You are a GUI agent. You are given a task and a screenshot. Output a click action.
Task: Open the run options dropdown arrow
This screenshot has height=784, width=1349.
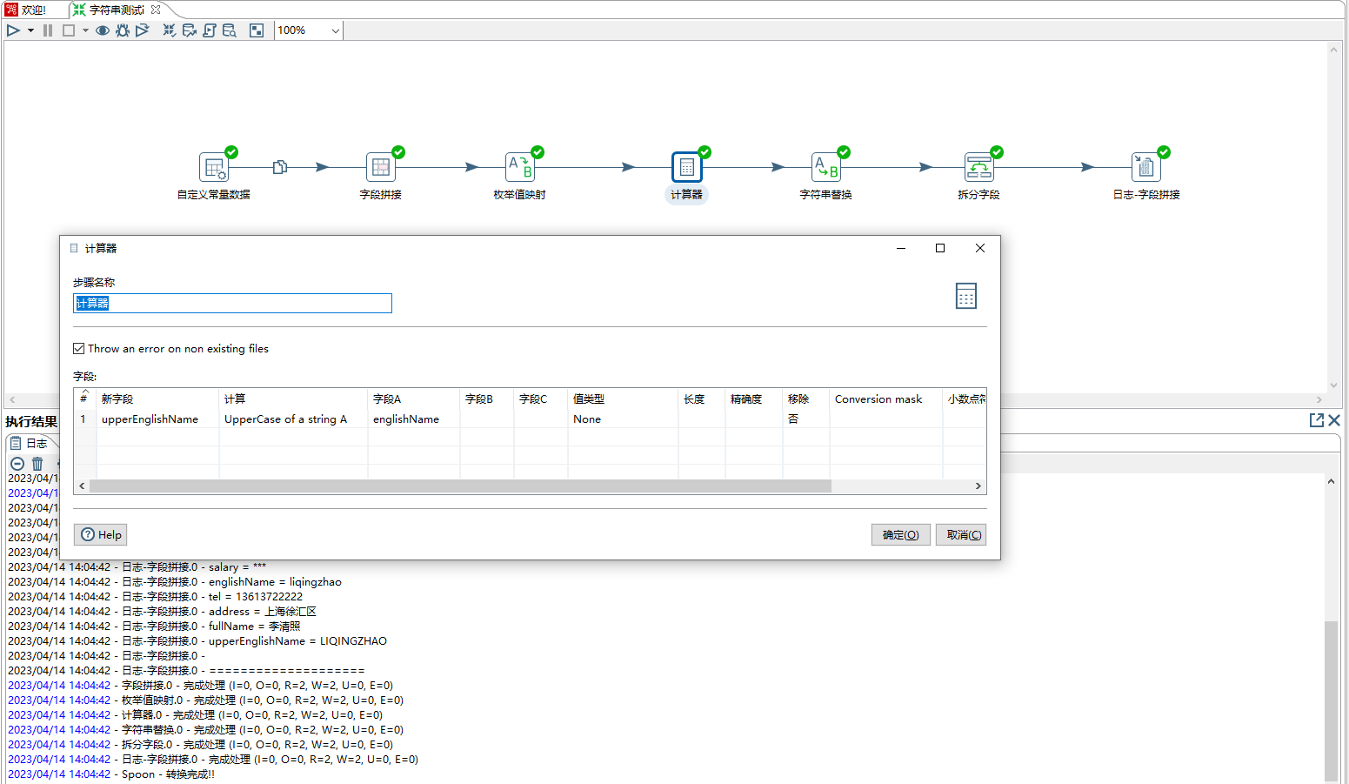point(30,30)
